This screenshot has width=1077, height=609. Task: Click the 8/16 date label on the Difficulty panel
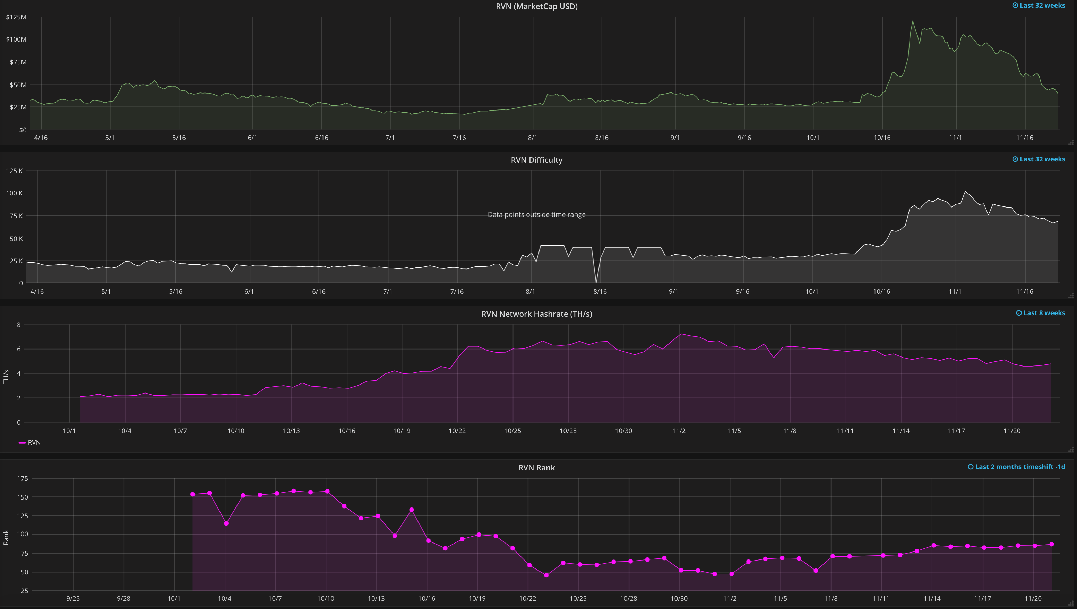click(600, 292)
